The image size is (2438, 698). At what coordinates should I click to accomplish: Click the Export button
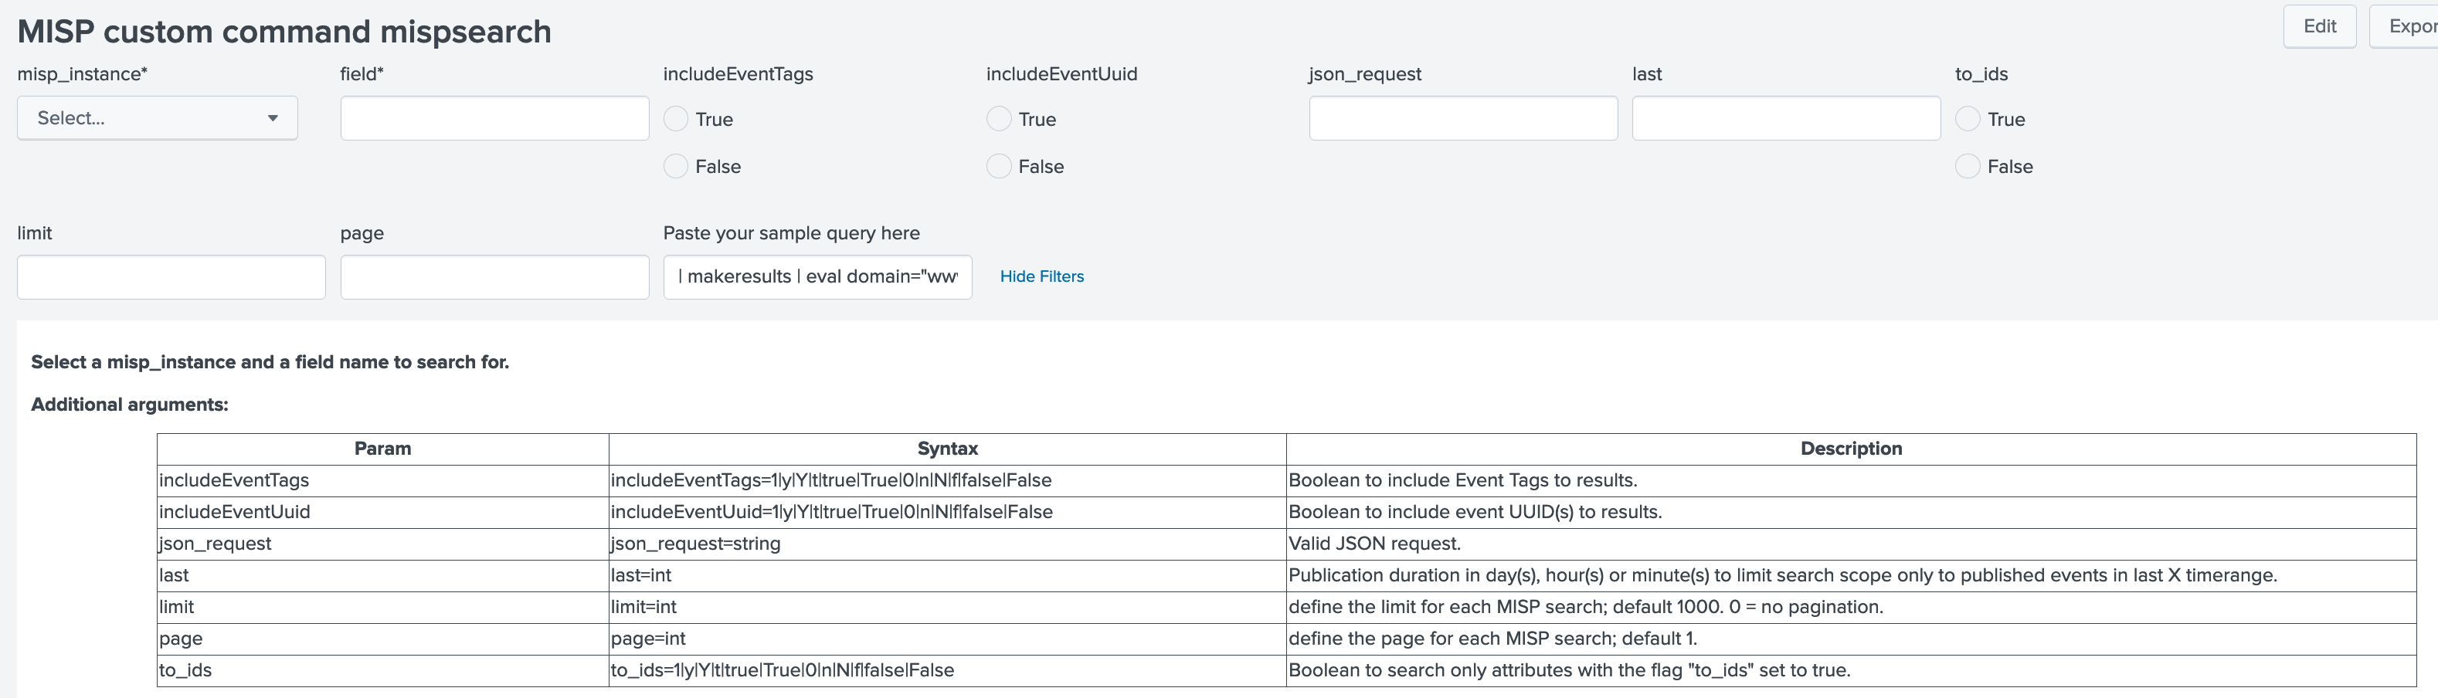coord(2404,26)
